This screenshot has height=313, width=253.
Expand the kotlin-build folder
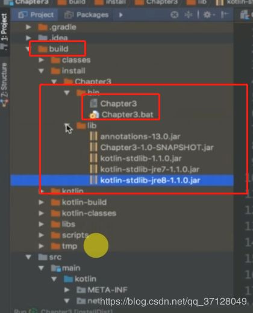41,202
